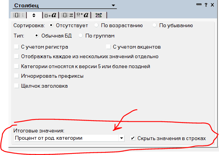Check Отображать каждое из нескольких значений отдельно

(x=16, y=56)
